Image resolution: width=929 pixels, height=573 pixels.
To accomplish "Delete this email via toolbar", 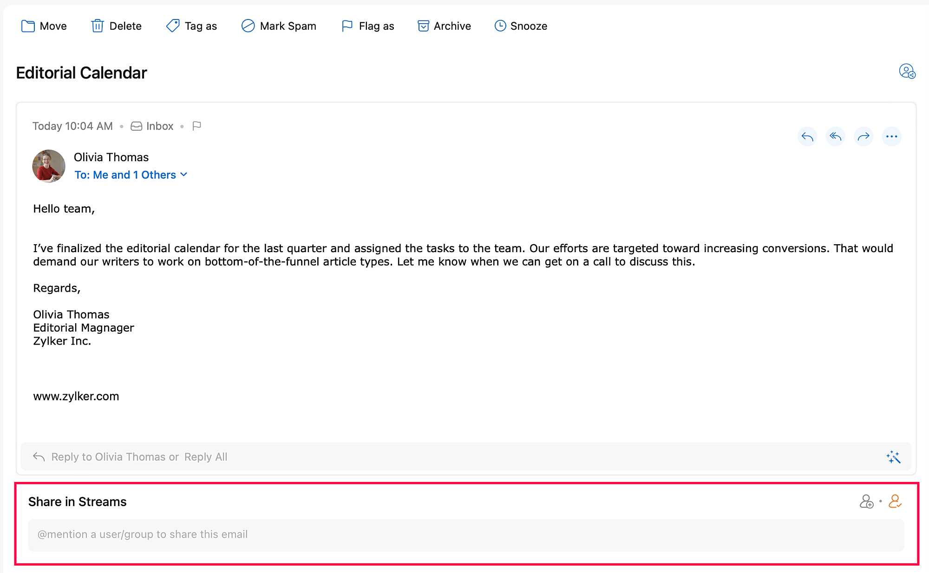I will click(x=116, y=26).
